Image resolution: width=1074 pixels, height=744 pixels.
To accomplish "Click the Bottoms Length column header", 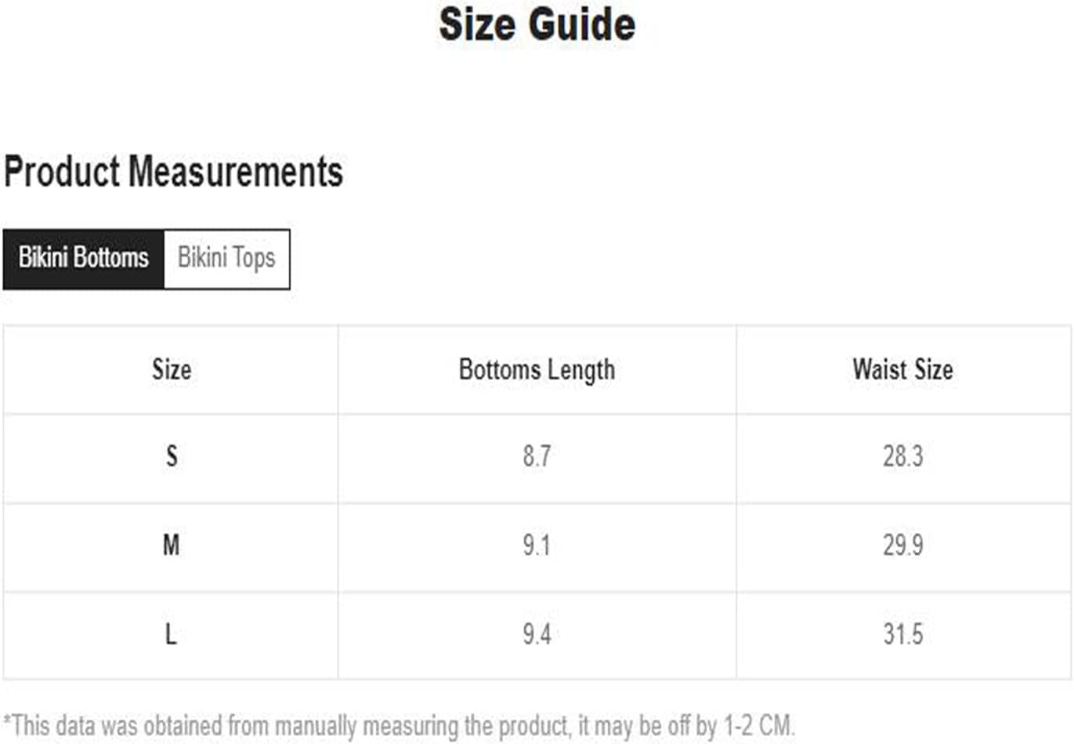I will pos(537,369).
